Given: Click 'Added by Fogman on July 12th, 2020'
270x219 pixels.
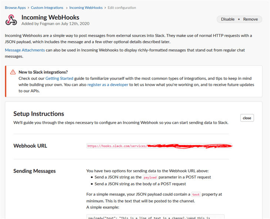Looking at the screenshot, I should coord(55,24).
